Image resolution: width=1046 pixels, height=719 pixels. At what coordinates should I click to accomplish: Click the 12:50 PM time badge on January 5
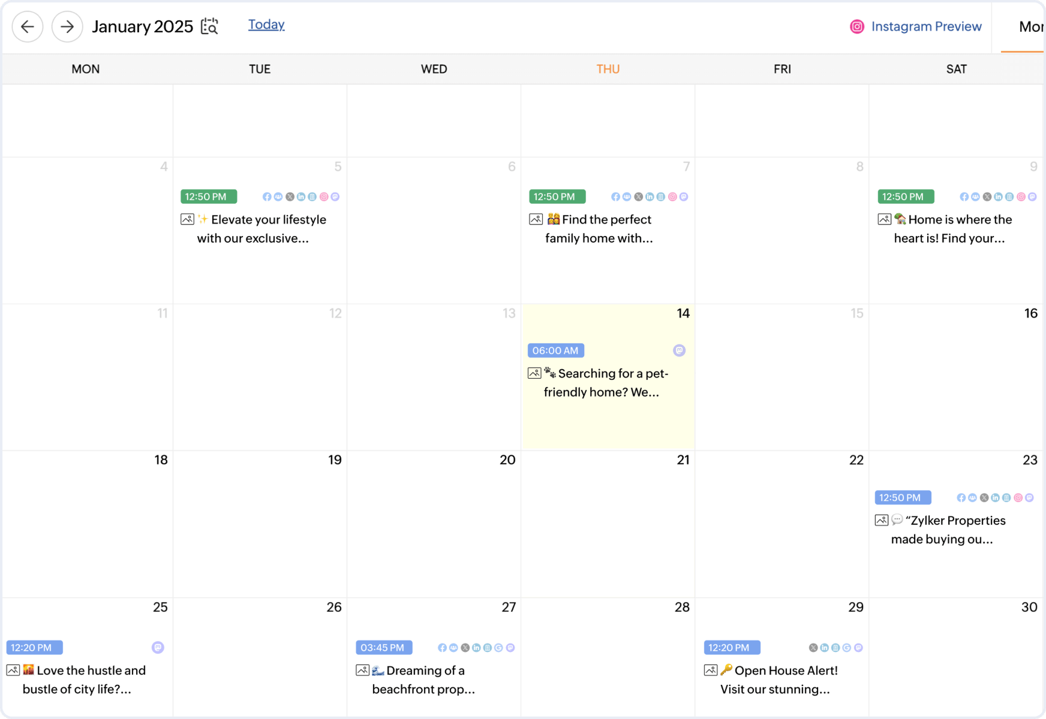[x=209, y=197]
